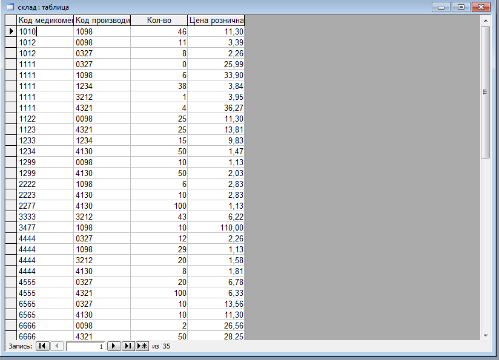The width and height of the screenshot is (499, 360).
Task: Click quantity cell 38
Action: click(159, 86)
